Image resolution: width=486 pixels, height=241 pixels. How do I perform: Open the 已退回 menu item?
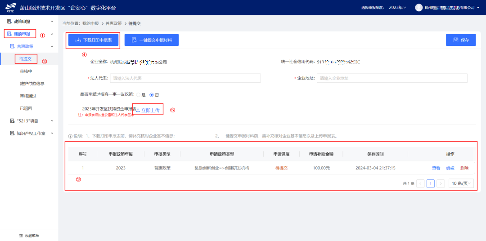[x=26, y=108]
